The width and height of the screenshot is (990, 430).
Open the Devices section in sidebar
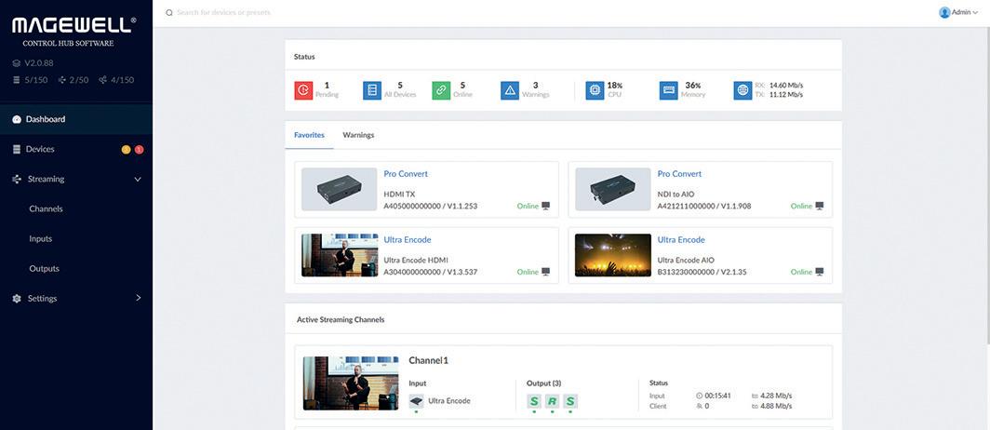(75, 149)
